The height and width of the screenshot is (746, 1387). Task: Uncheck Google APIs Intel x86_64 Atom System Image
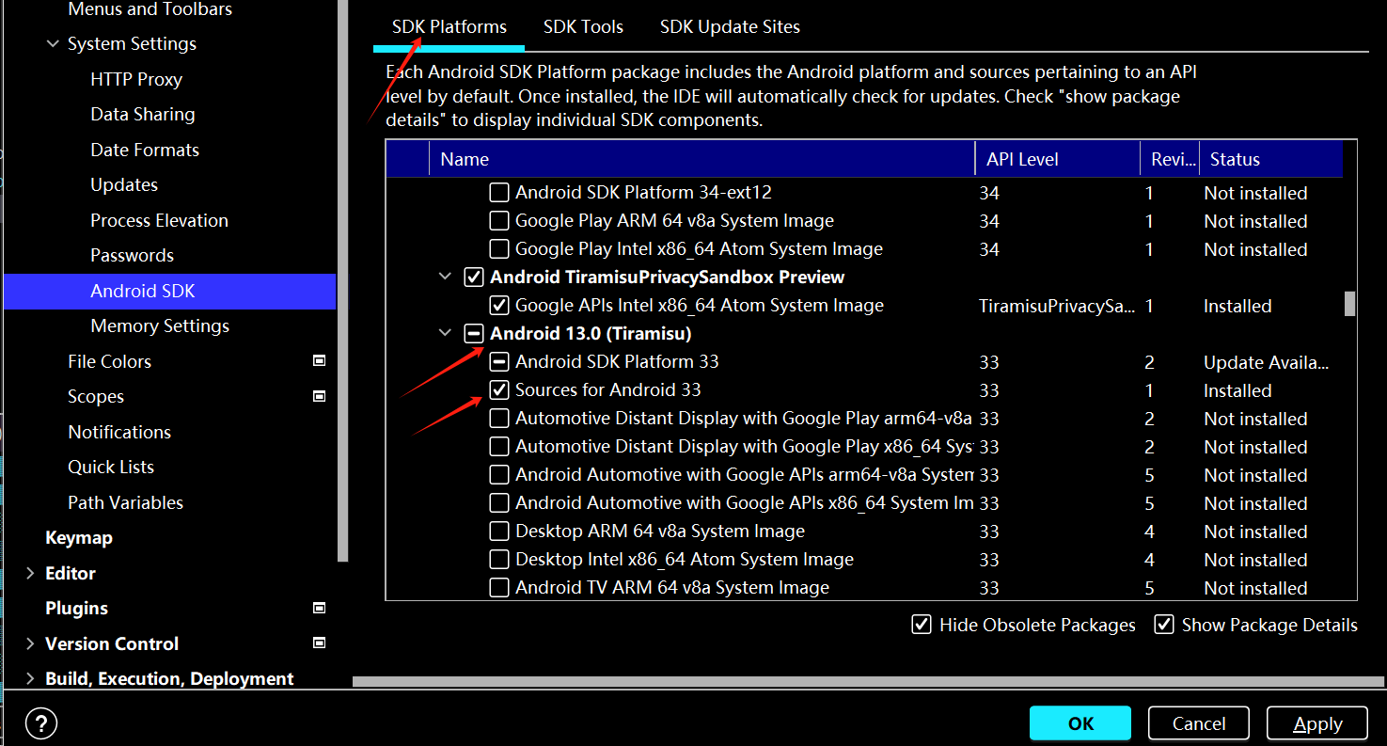coord(499,306)
